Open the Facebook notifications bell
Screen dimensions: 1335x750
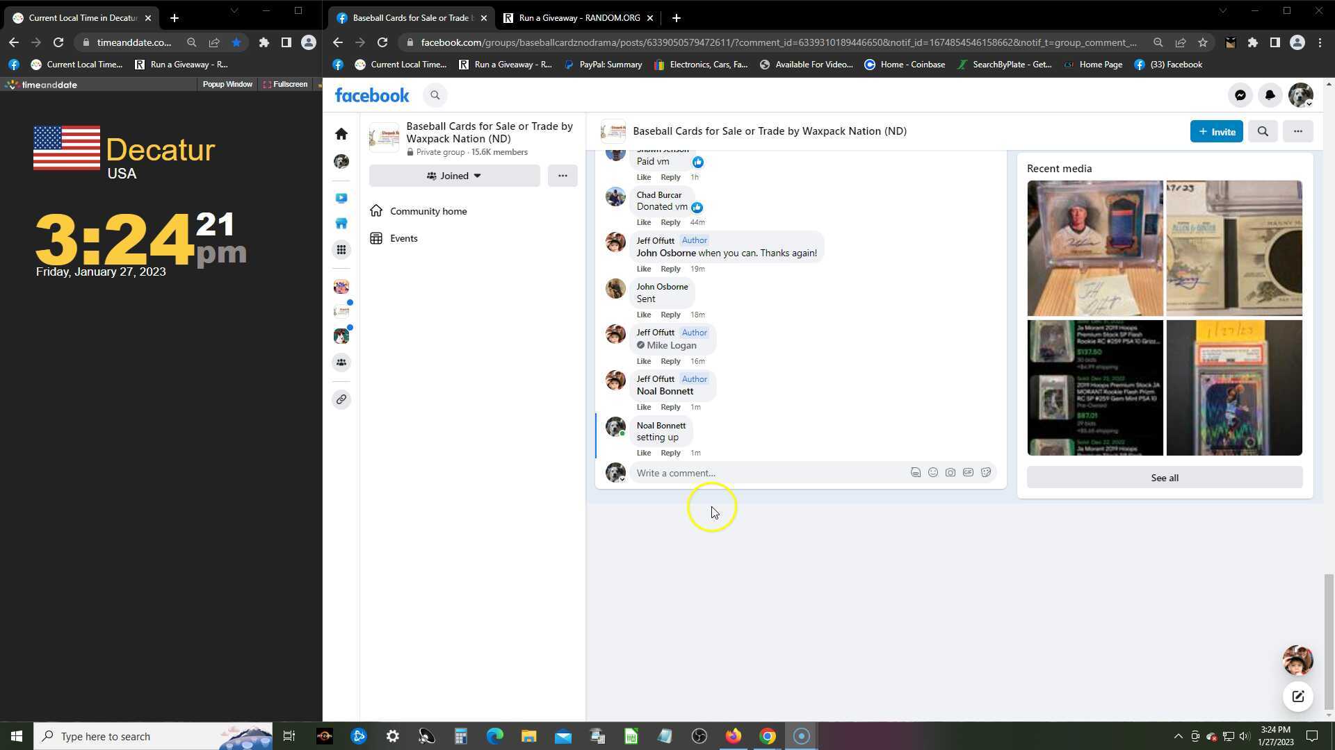pyautogui.click(x=1270, y=95)
